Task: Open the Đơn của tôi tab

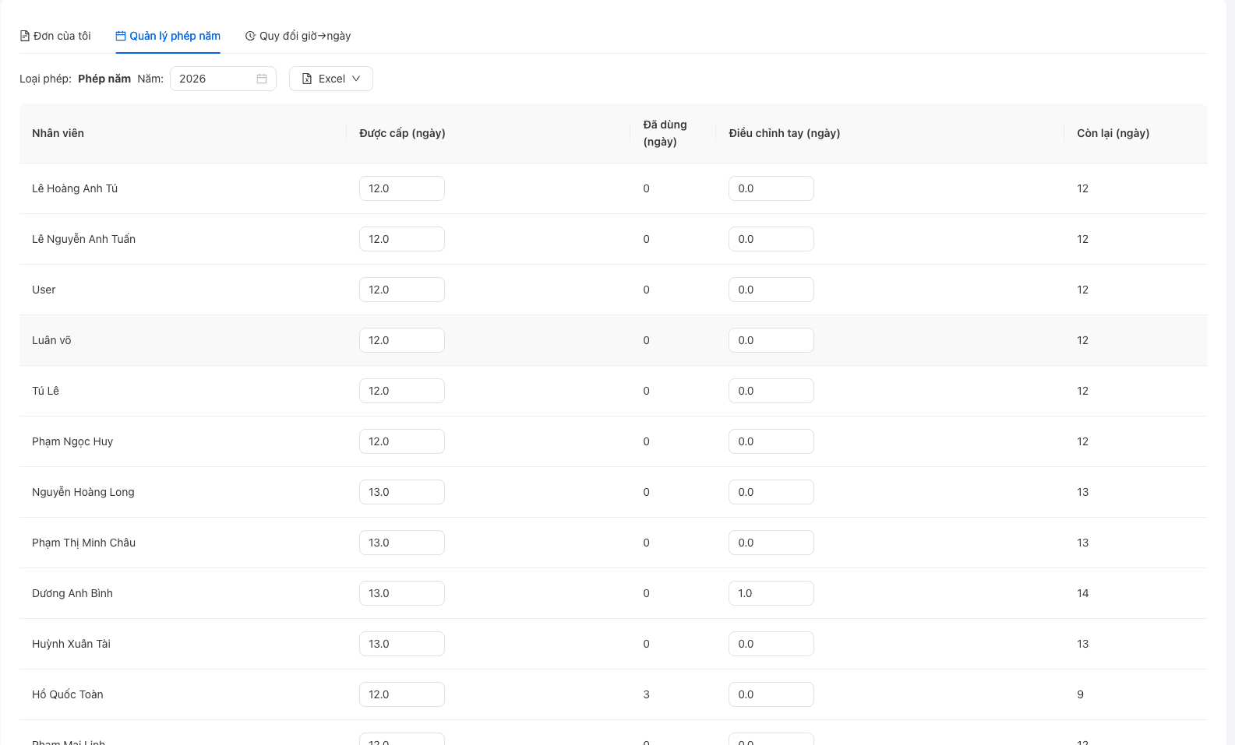Action: 55,36
